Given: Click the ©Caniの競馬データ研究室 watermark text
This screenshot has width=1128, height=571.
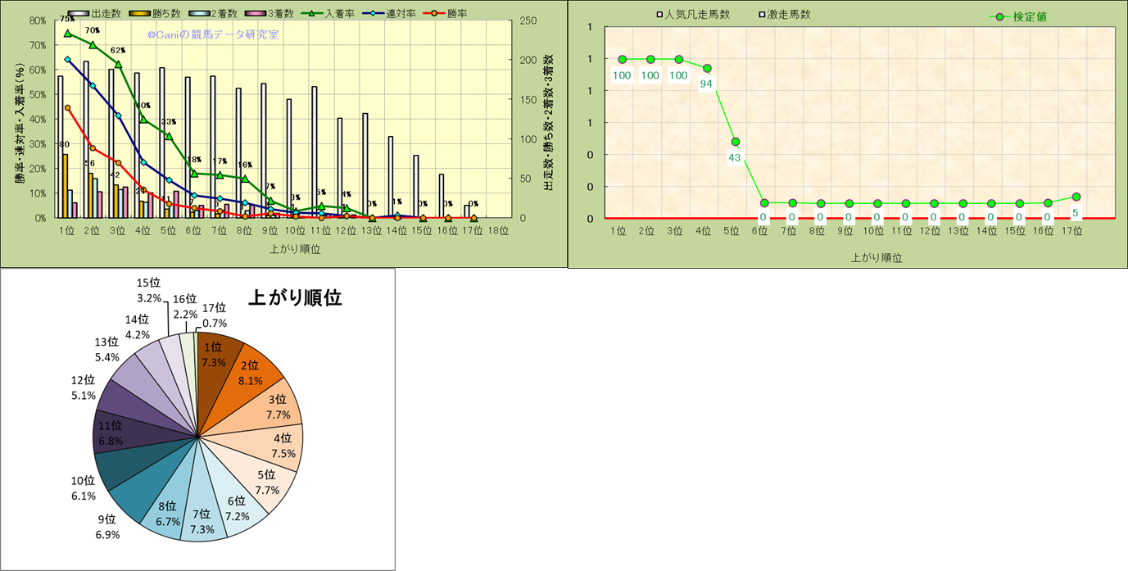Looking at the screenshot, I should click(213, 34).
